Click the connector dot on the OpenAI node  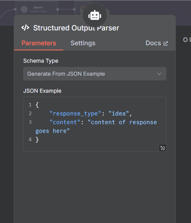[x=58, y=9]
